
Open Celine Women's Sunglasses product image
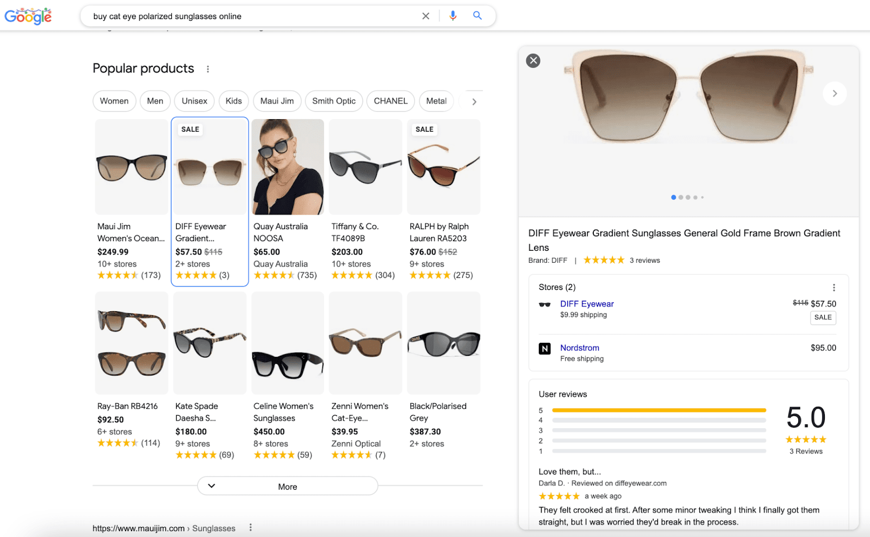(x=288, y=343)
